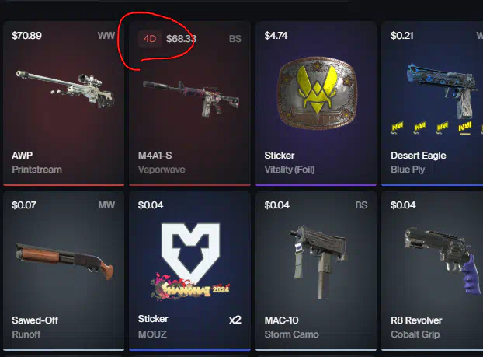Click the WW wear label on AWP

[106, 36]
